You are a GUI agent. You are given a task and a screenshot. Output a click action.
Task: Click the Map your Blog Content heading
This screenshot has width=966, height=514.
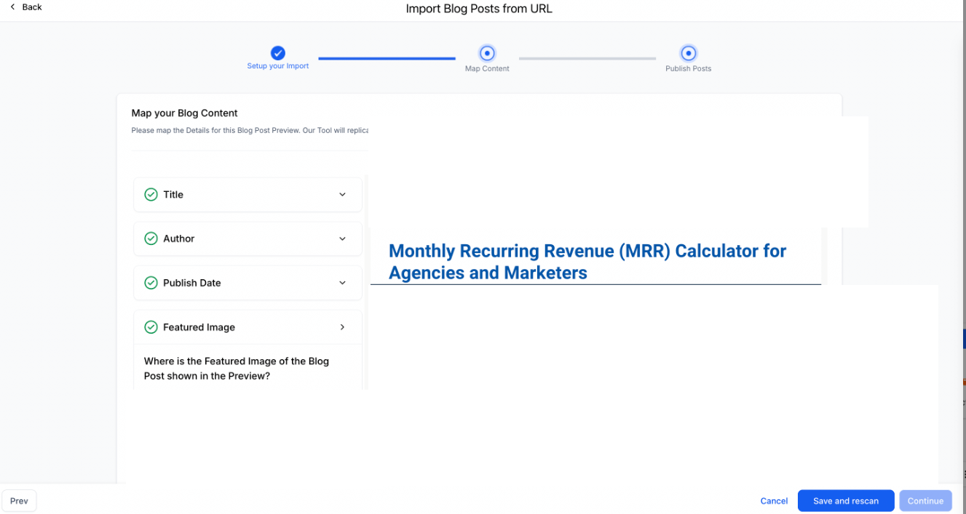tap(184, 113)
